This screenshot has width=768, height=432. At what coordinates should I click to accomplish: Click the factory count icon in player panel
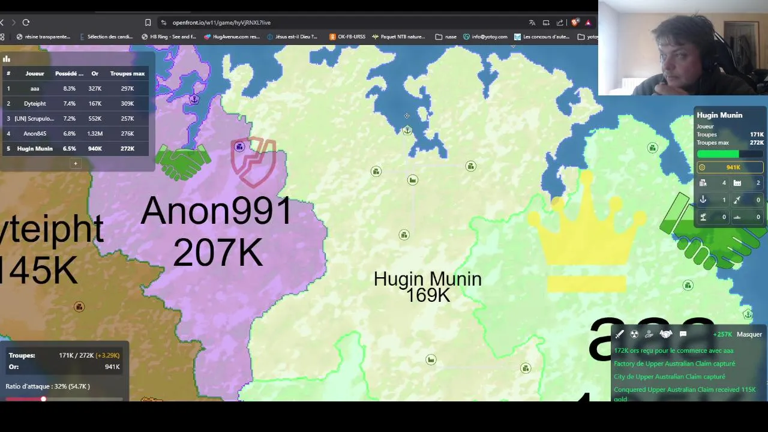[737, 183]
